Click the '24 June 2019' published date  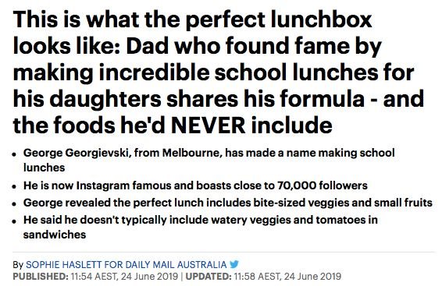coord(149,276)
